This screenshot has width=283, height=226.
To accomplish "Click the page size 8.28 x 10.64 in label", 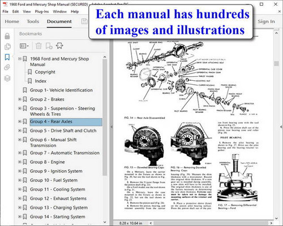I will click(131, 223).
